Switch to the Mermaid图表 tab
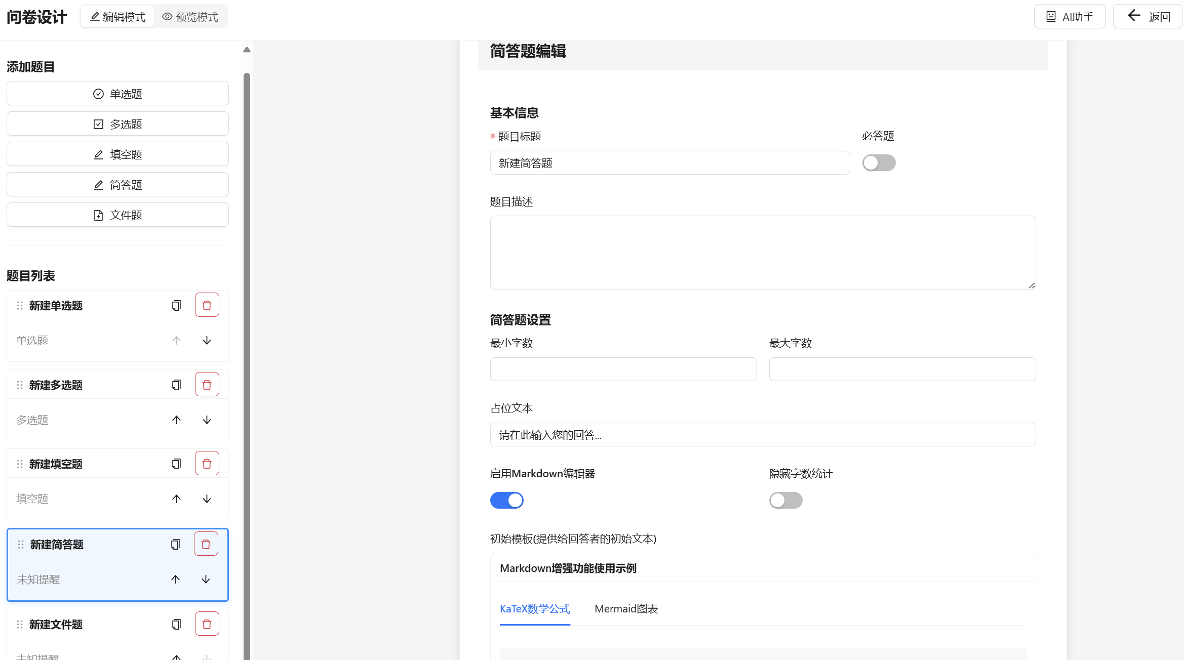The width and height of the screenshot is (1184, 660). click(x=626, y=609)
